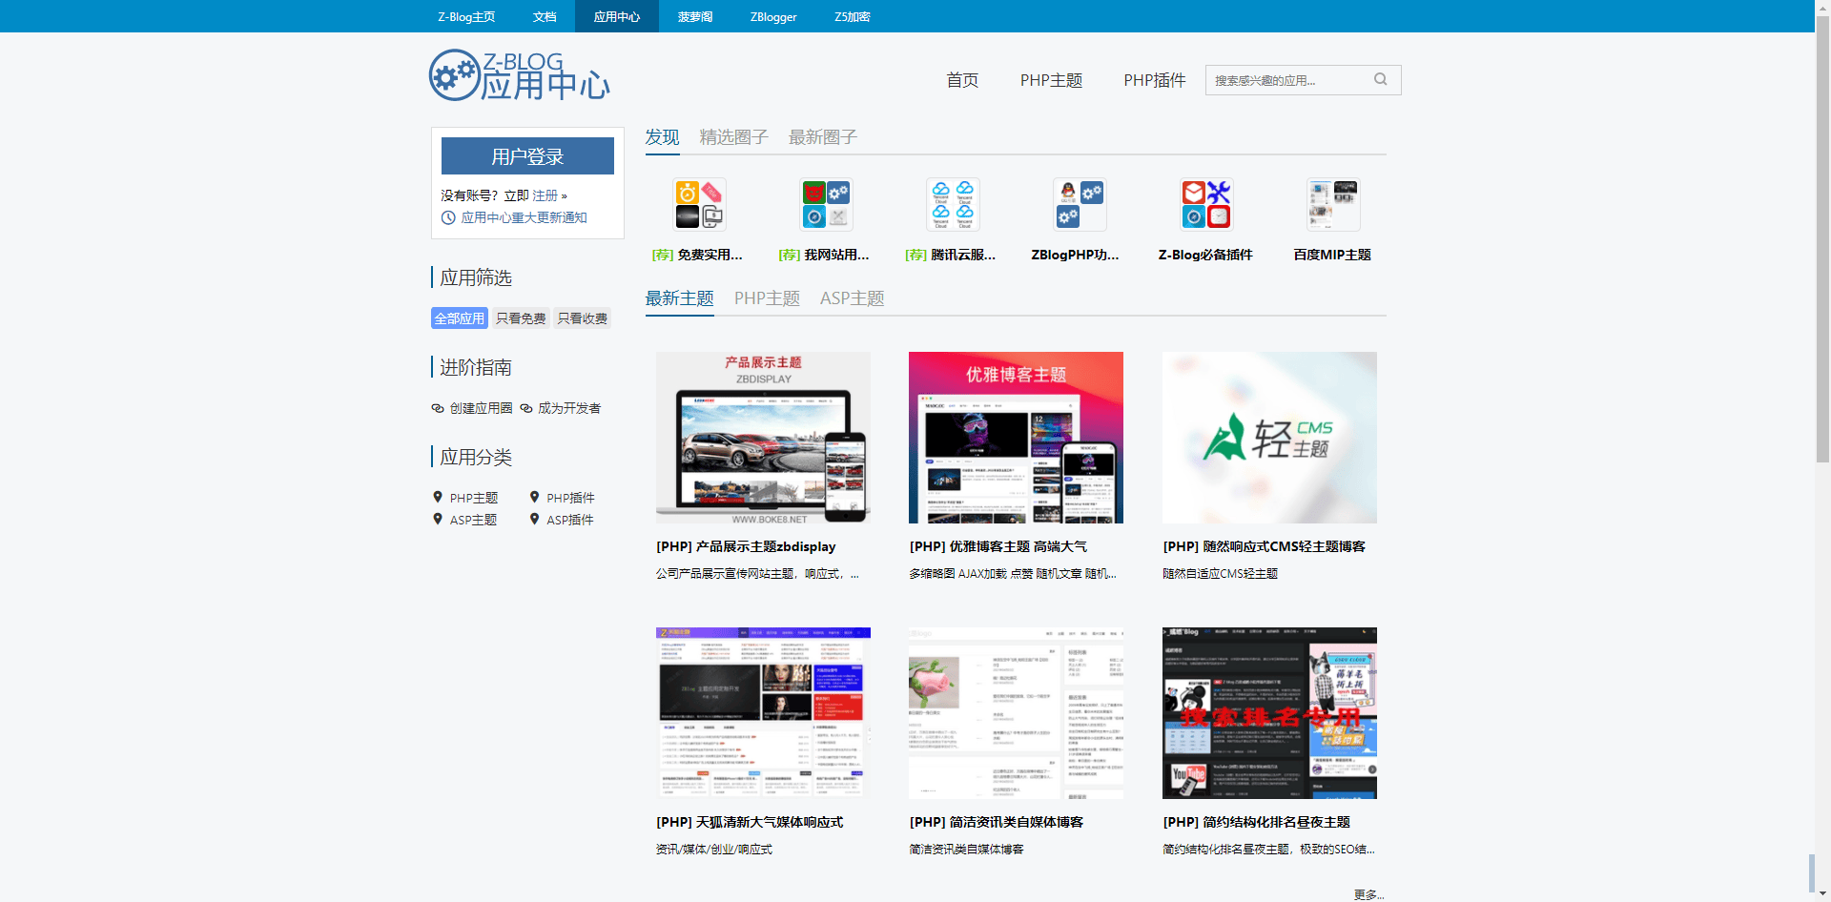This screenshot has height=902, width=1831.
Task: Click the chain icon beside 创建应用圈
Action: click(438, 408)
